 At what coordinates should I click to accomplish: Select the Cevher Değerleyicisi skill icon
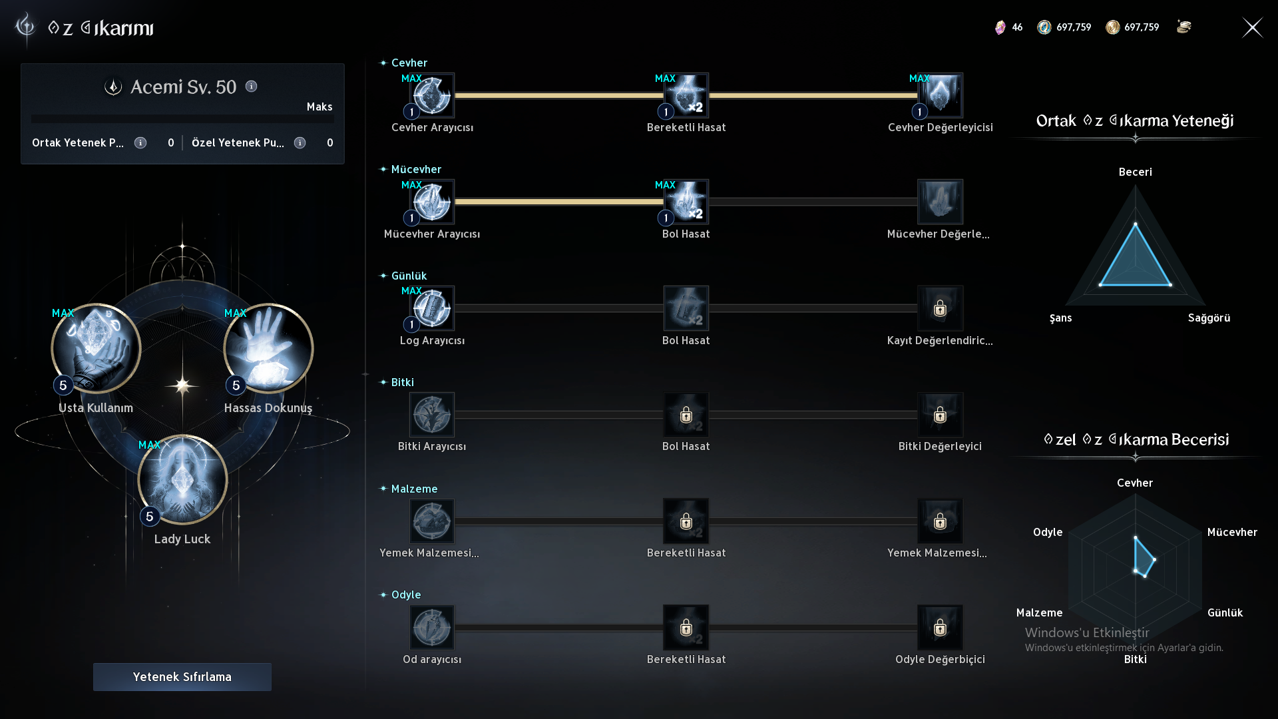(x=940, y=95)
